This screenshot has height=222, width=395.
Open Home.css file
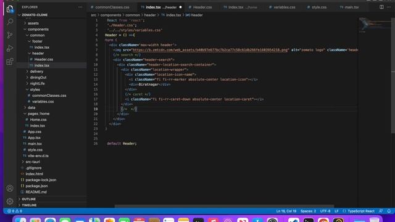pos(38,120)
